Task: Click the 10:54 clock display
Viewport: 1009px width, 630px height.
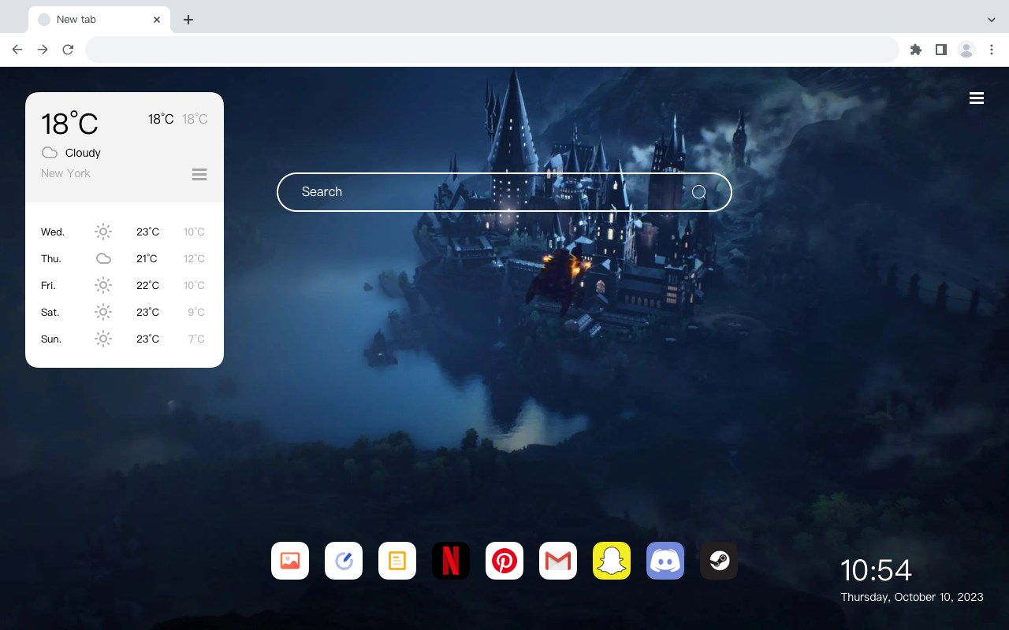Action: 876,570
